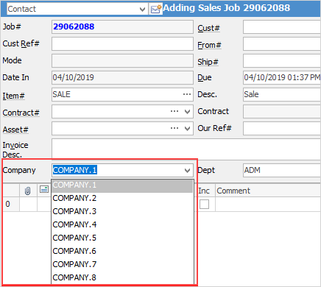This screenshot has width=321, height=287.
Task: Choose COMPANY.3 from the list
Action: (x=122, y=211)
